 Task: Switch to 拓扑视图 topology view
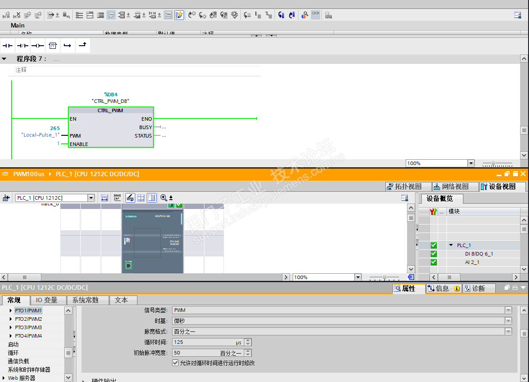408,187
